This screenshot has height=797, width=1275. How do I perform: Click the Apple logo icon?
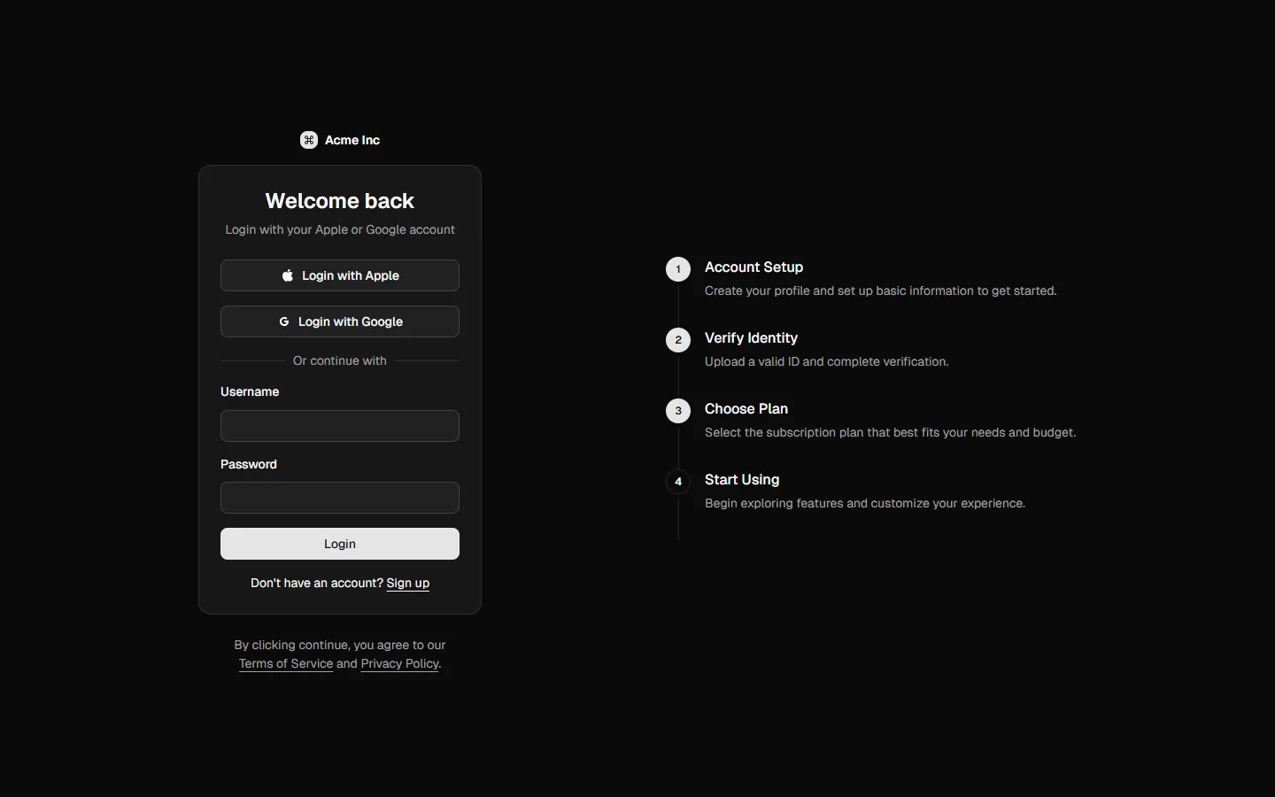tap(288, 275)
